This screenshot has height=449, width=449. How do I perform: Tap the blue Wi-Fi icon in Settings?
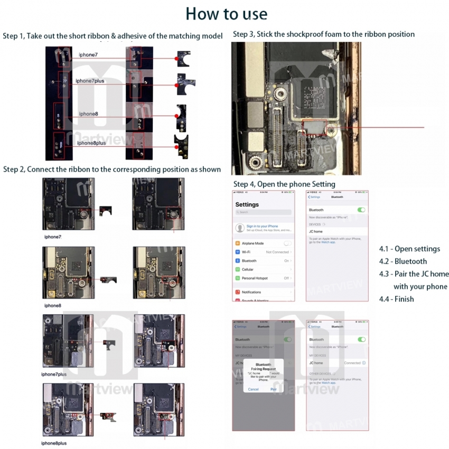(x=237, y=252)
